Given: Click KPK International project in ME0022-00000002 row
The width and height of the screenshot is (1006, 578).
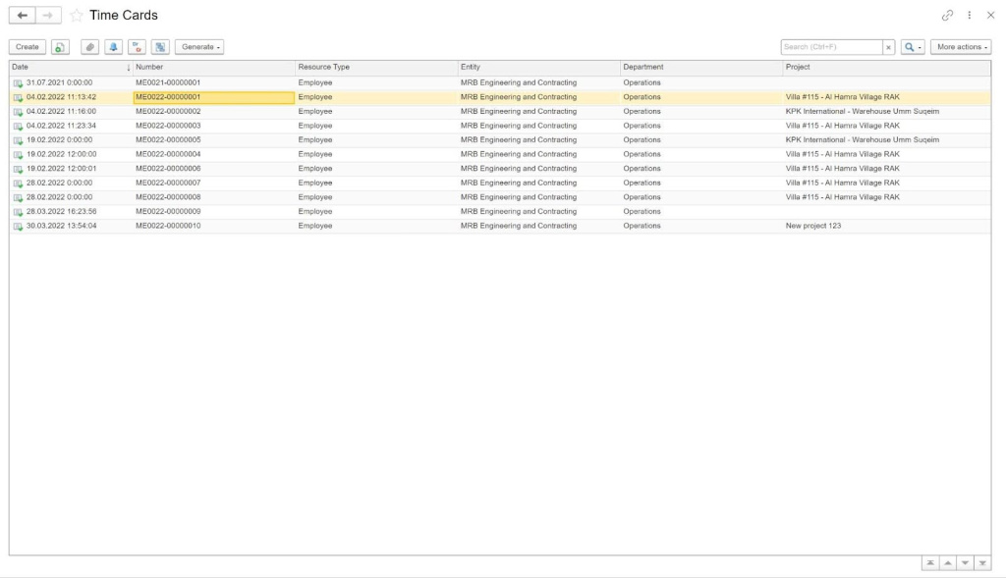Looking at the screenshot, I should [x=863, y=112].
